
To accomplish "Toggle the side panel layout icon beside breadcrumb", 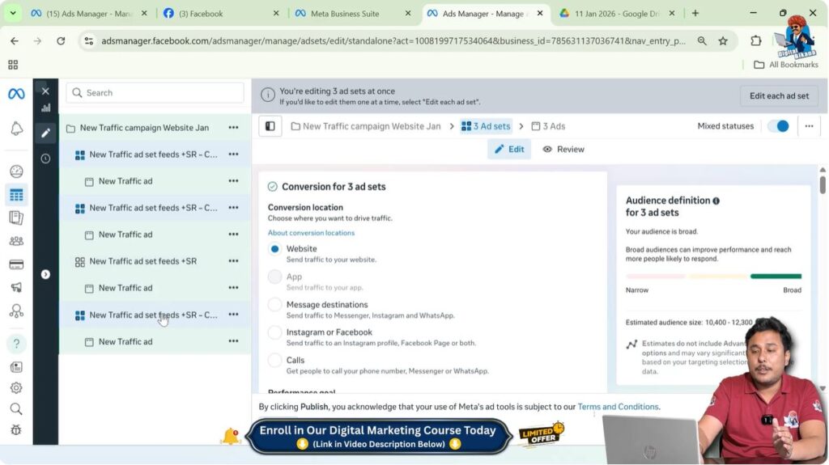I will (x=270, y=126).
